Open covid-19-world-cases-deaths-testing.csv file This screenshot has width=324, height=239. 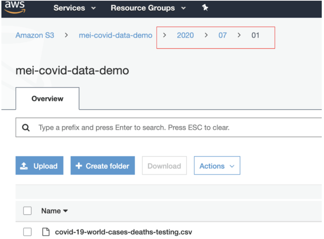123,232
